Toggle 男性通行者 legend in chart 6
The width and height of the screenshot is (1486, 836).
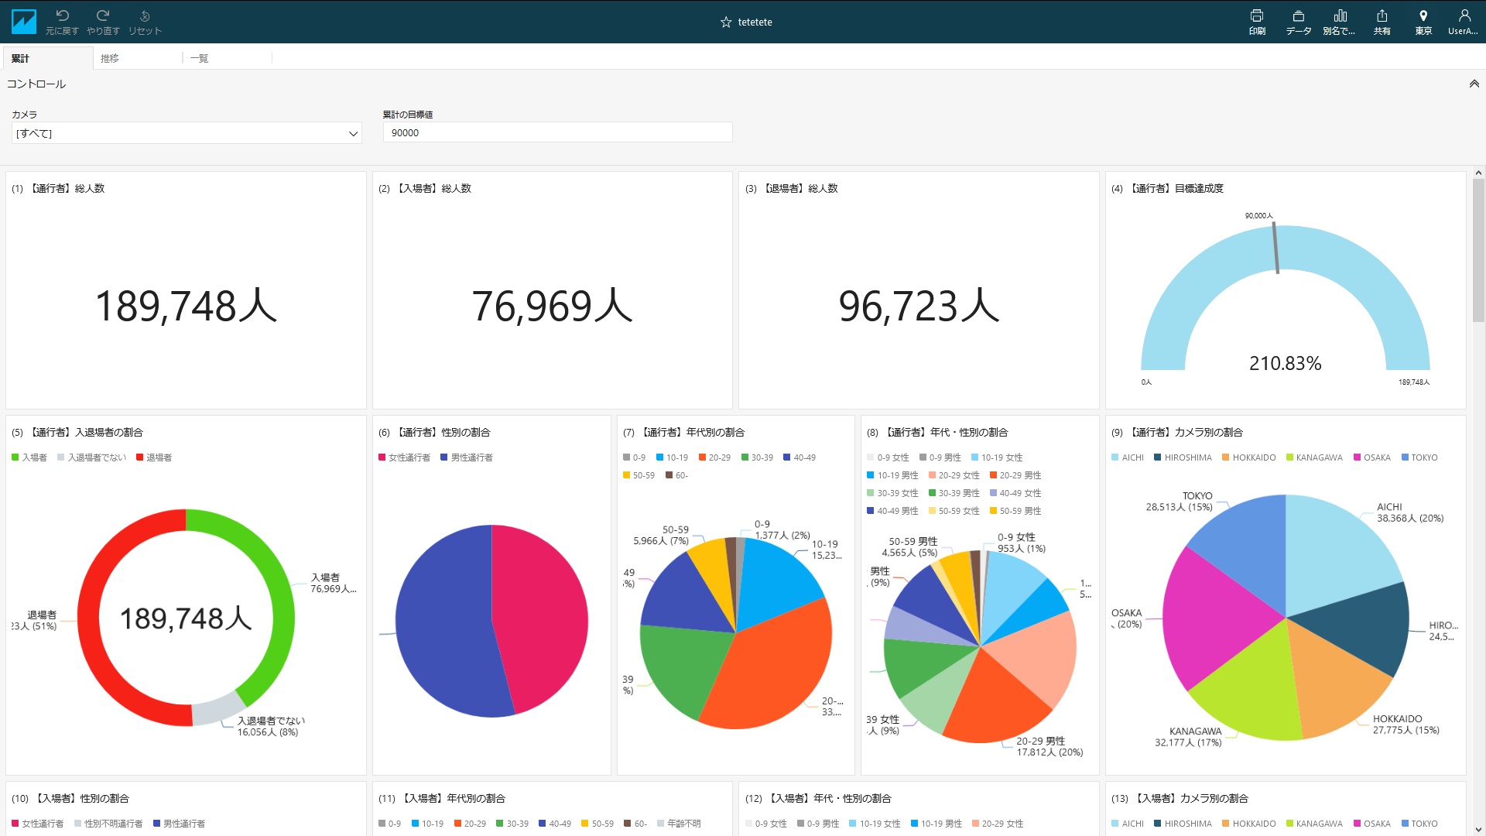click(467, 457)
